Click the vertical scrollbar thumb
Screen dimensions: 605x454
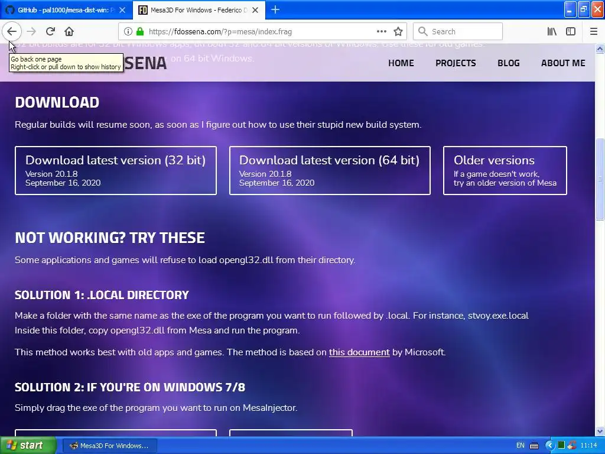(x=600, y=179)
